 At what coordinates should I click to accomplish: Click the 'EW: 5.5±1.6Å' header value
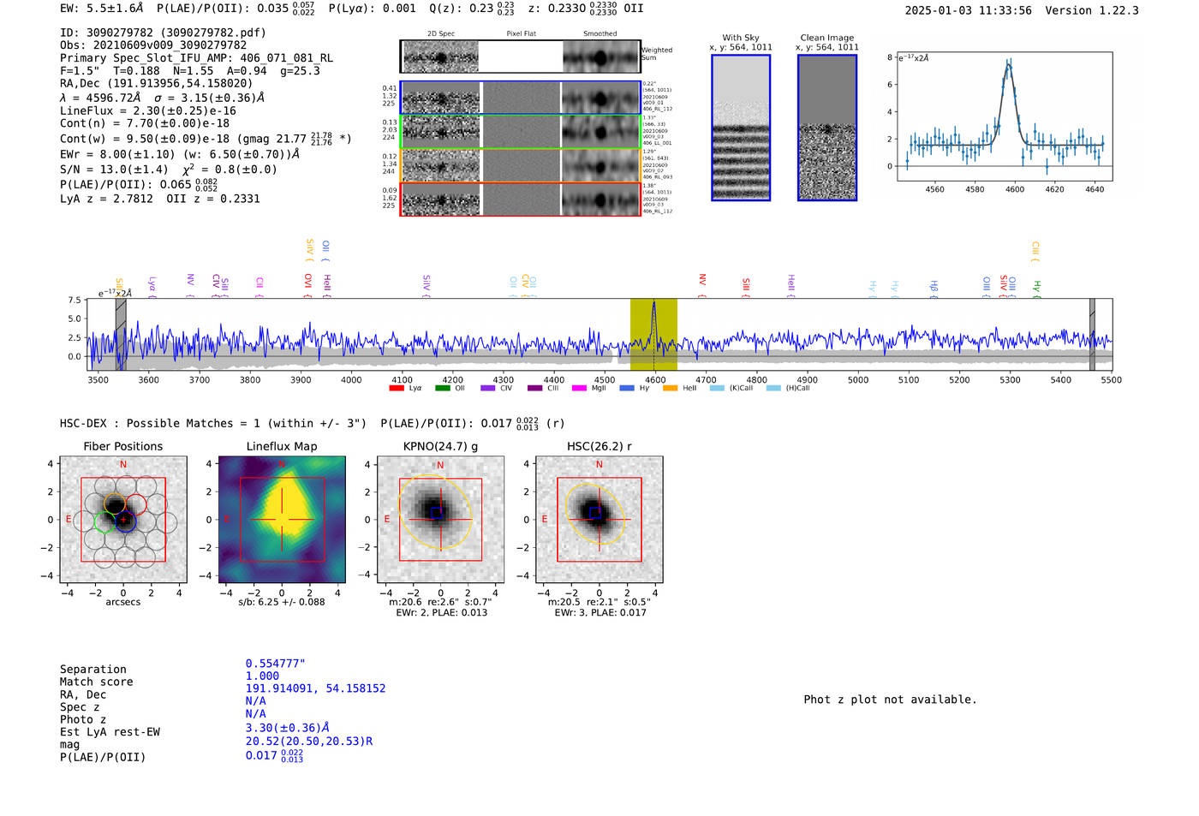pyautogui.click(x=102, y=9)
